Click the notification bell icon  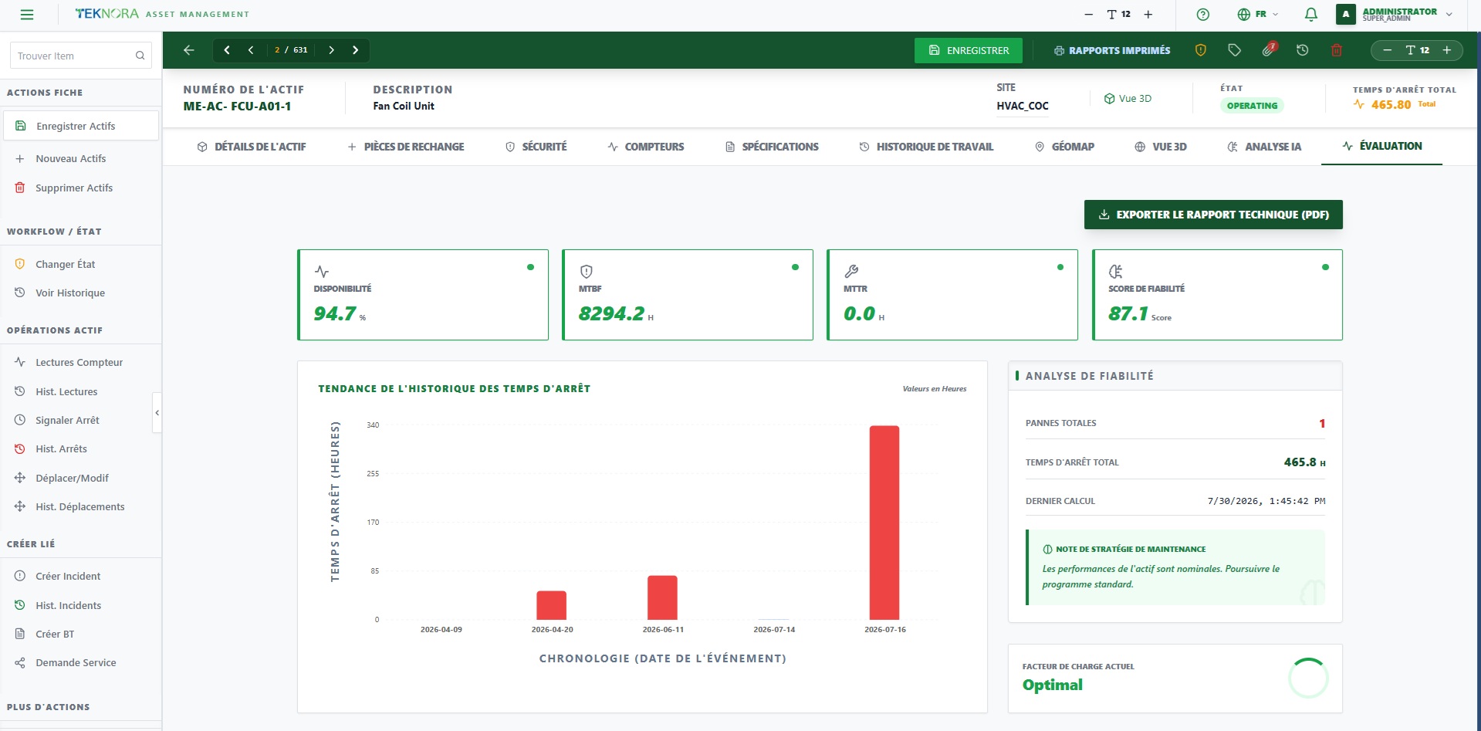[1310, 14]
